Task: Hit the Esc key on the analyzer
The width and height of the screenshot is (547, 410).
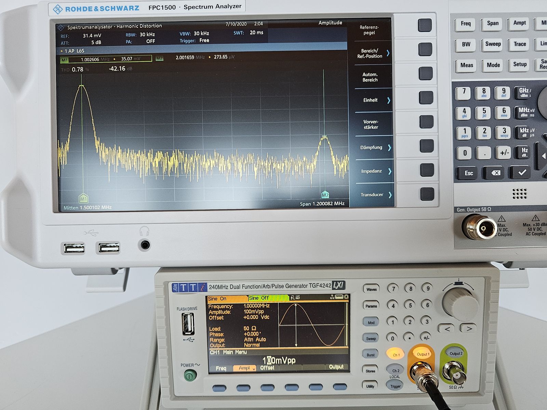Action: point(468,173)
